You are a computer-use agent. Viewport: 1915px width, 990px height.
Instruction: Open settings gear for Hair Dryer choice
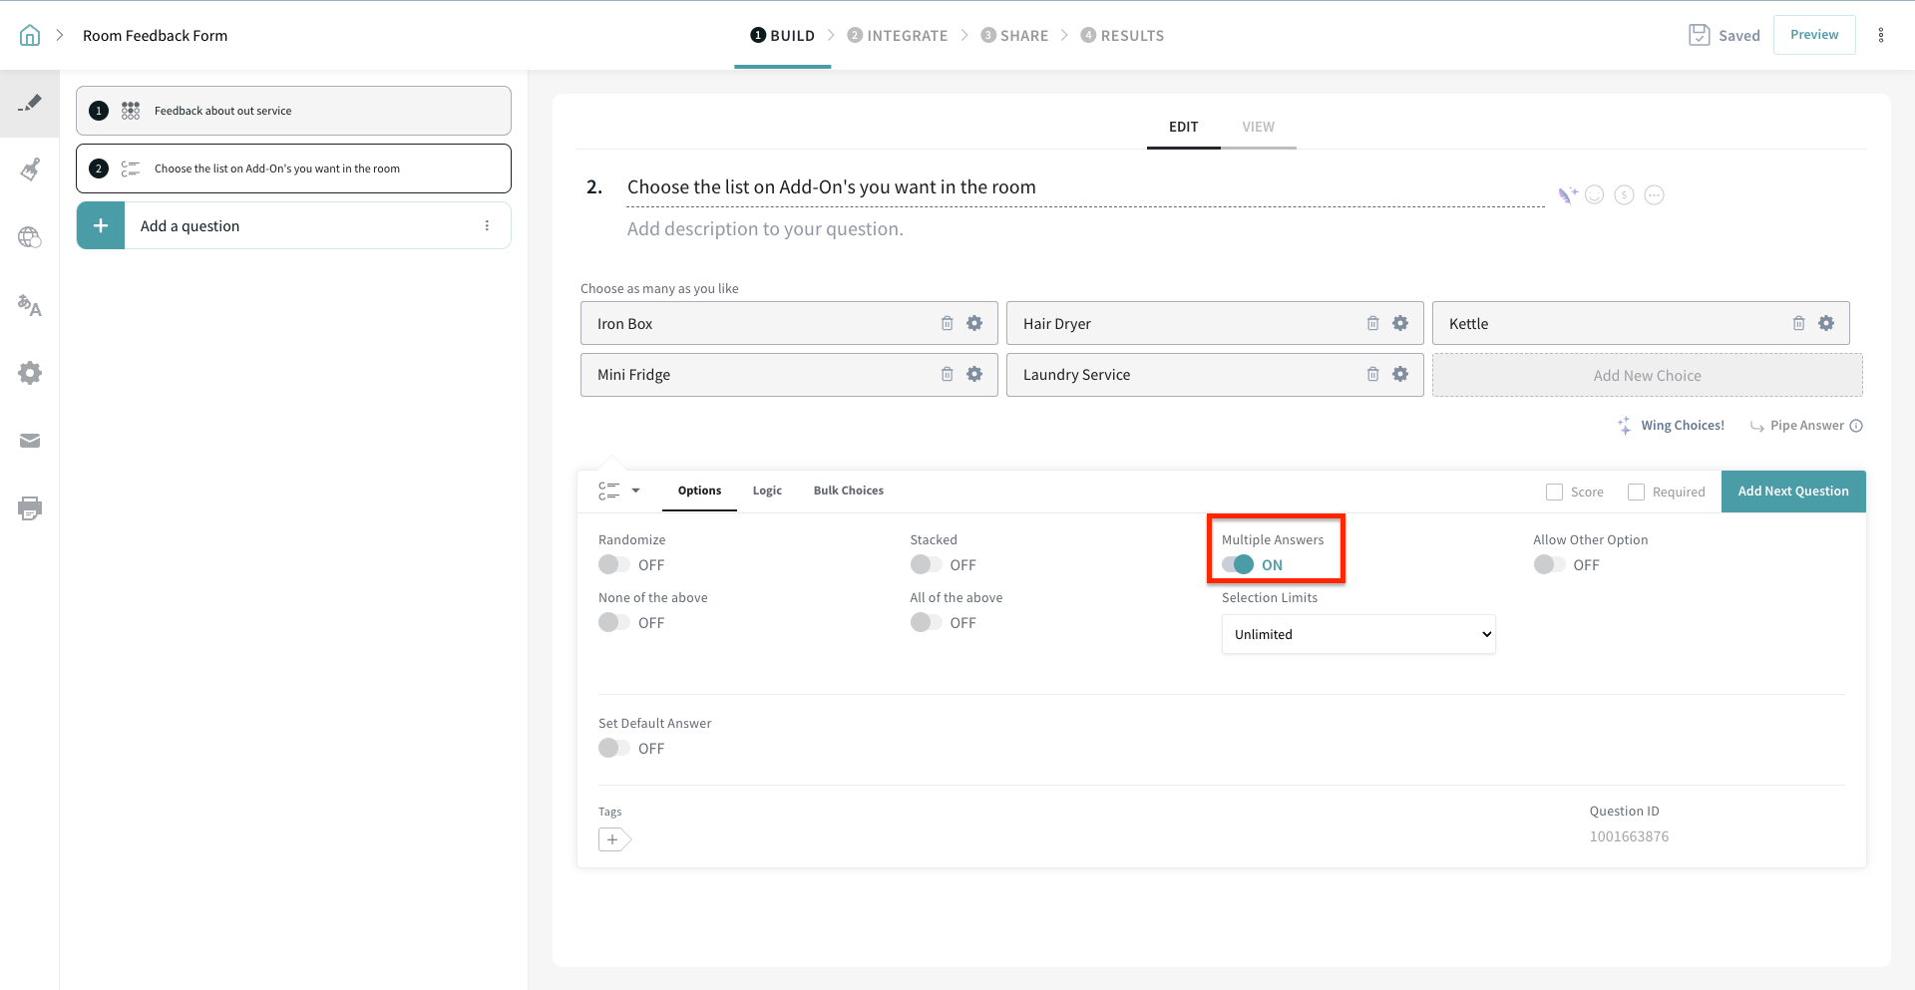[x=1400, y=323]
